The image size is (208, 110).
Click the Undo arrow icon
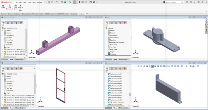coord(70,2)
